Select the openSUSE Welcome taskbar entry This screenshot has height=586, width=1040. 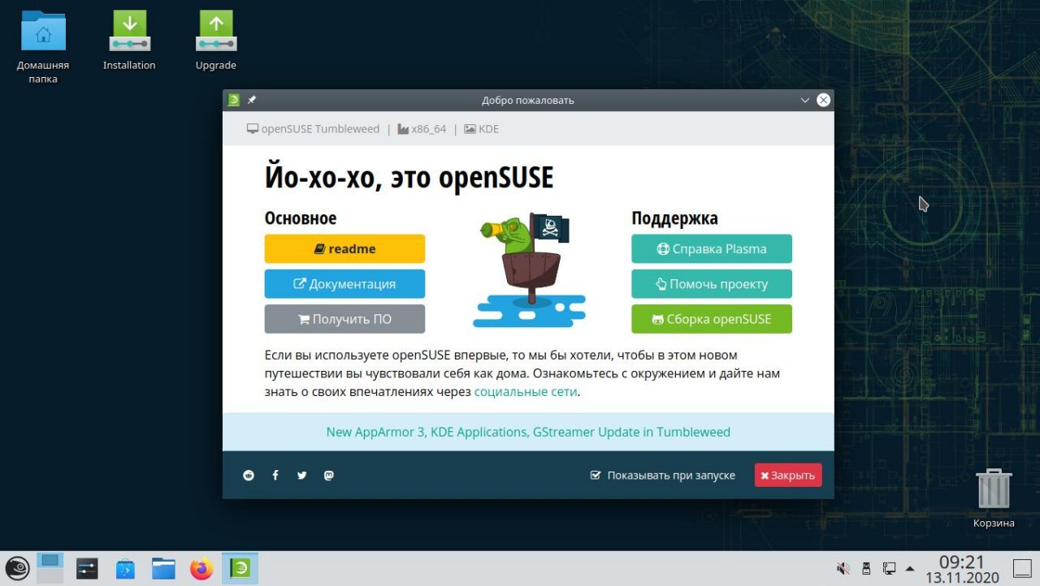point(240,568)
